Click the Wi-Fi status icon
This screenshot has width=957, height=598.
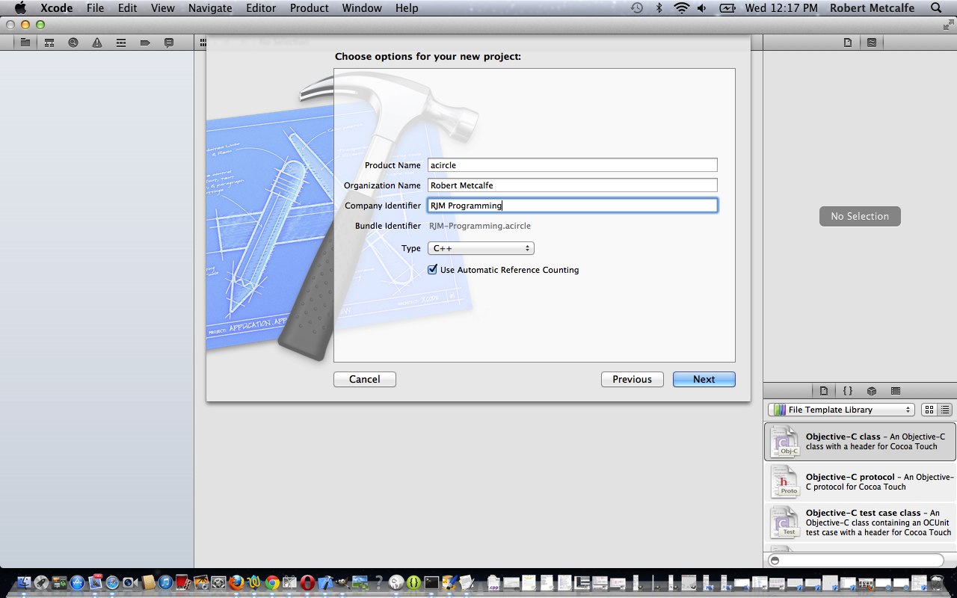point(680,8)
